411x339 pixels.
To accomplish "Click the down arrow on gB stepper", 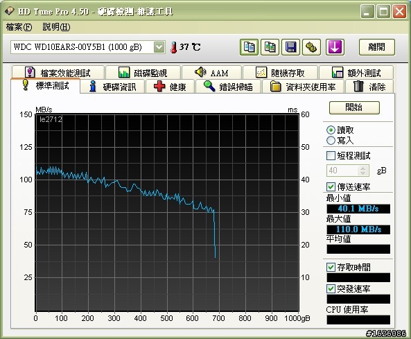I will coord(362,173).
